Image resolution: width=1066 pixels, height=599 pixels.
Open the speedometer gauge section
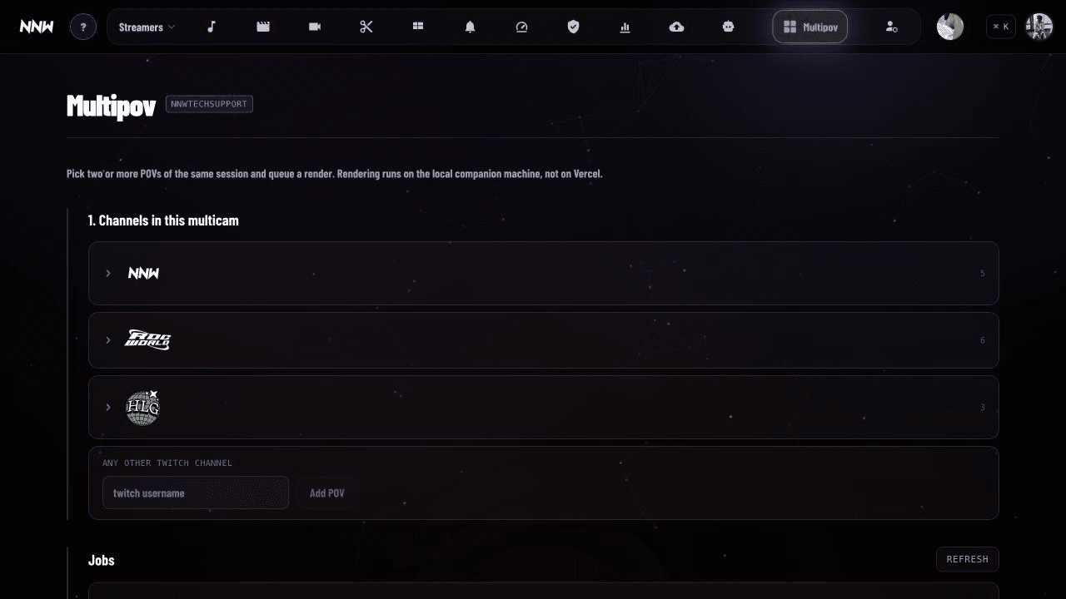[522, 27]
